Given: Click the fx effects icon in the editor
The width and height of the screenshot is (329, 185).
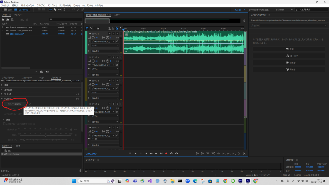Looking at the screenshot, I should click(91, 28).
